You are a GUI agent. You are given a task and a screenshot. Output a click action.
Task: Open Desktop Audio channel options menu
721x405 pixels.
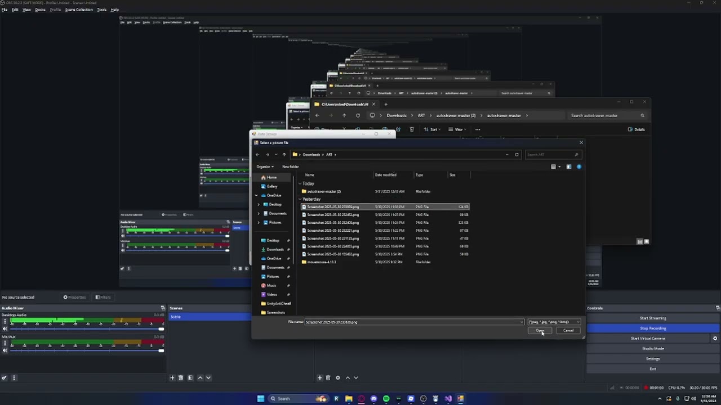pos(5,322)
